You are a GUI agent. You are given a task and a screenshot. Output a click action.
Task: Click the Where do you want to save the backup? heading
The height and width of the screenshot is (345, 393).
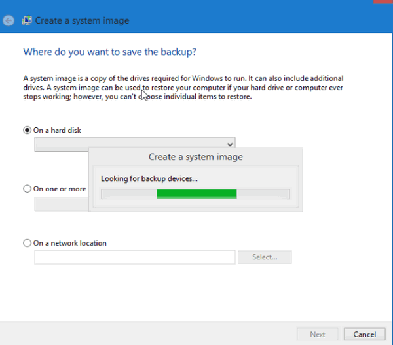[110, 52]
